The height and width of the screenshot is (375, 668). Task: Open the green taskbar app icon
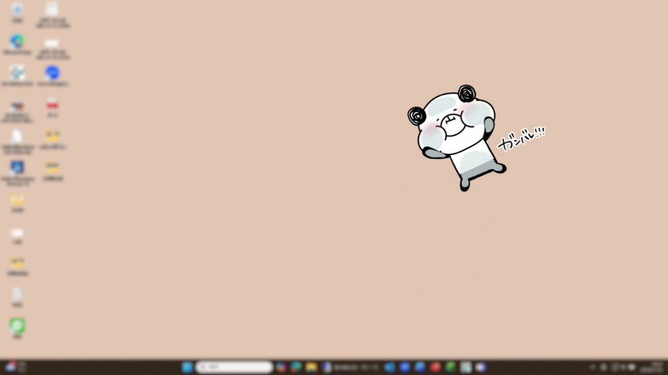coord(451,367)
